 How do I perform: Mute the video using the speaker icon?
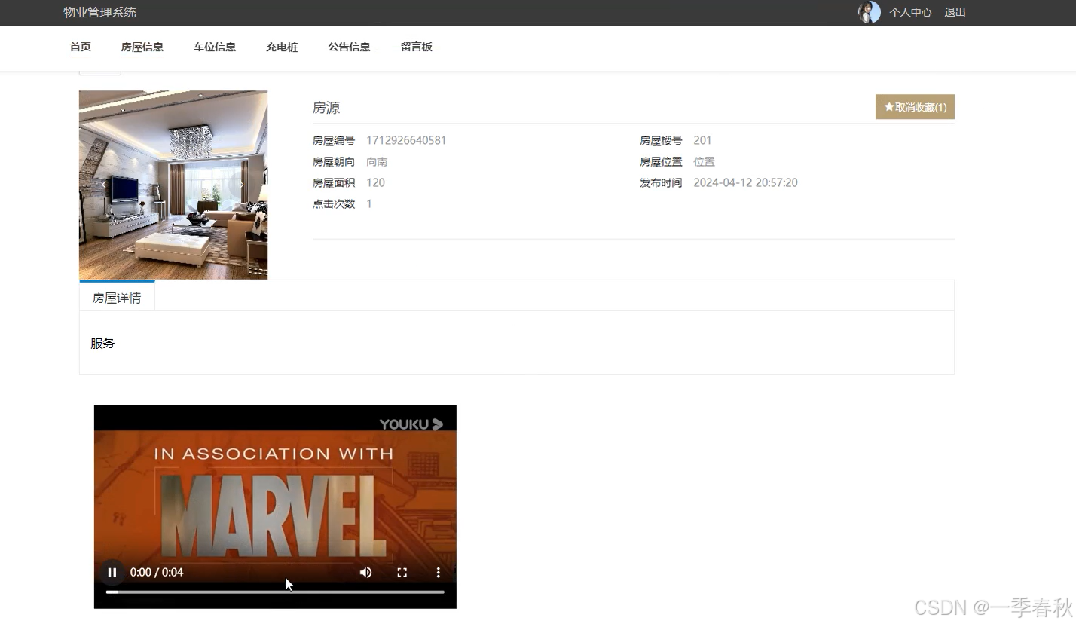(365, 572)
